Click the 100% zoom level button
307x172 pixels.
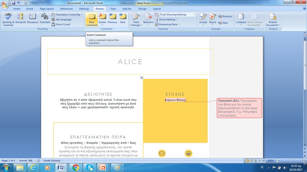(x=270, y=161)
